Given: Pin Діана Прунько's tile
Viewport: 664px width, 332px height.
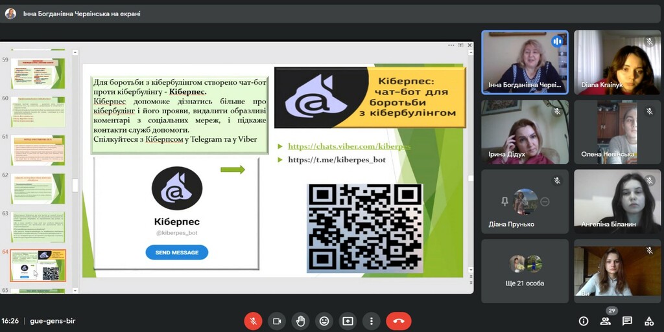Looking at the screenshot, I should pyautogui.click(x=504, y=202).
